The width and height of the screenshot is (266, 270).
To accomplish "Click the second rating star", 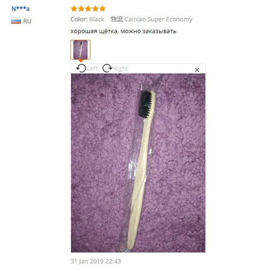I will tap(81, 9).
